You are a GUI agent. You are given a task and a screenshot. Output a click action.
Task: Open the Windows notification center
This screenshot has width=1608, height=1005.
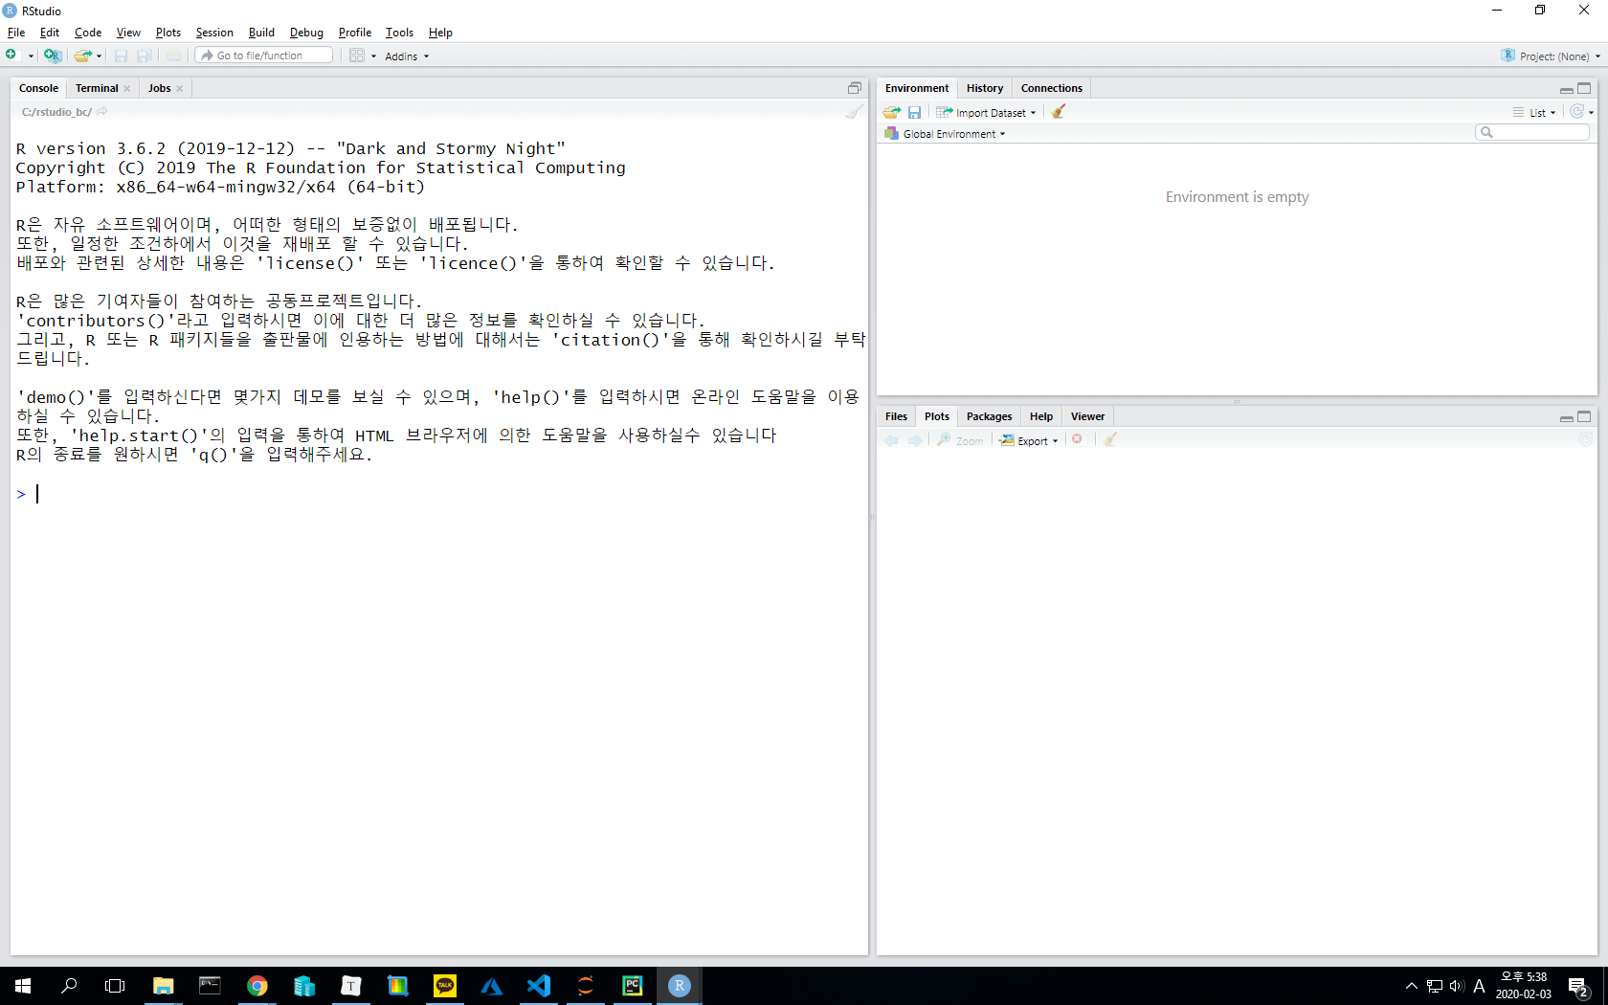1579,986
